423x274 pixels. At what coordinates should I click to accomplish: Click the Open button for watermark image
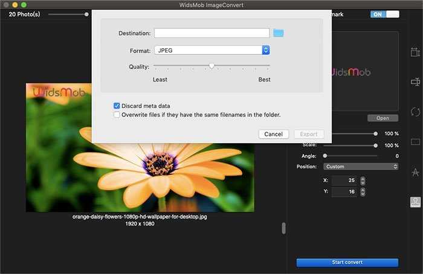[383, 118]
